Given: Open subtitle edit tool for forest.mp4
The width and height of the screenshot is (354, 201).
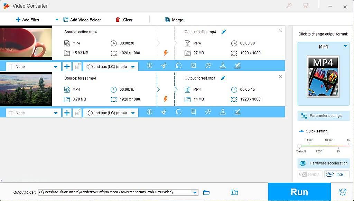Looking at the screenshot, I should [237, 112].
